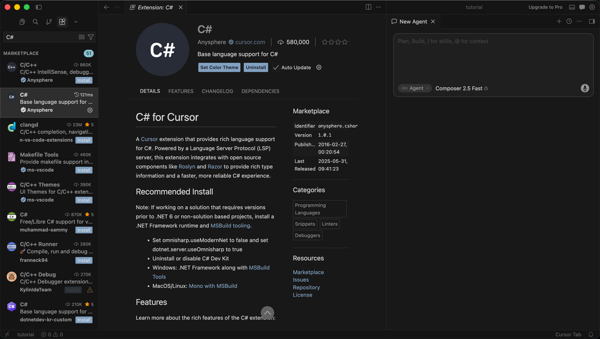Screen dimensions: 600x339
Task: Open the Agent mode dropdown
Action: point(415,88)
